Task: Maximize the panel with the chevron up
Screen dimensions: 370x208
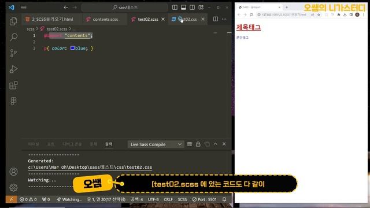Action: (x=216, y=144)
